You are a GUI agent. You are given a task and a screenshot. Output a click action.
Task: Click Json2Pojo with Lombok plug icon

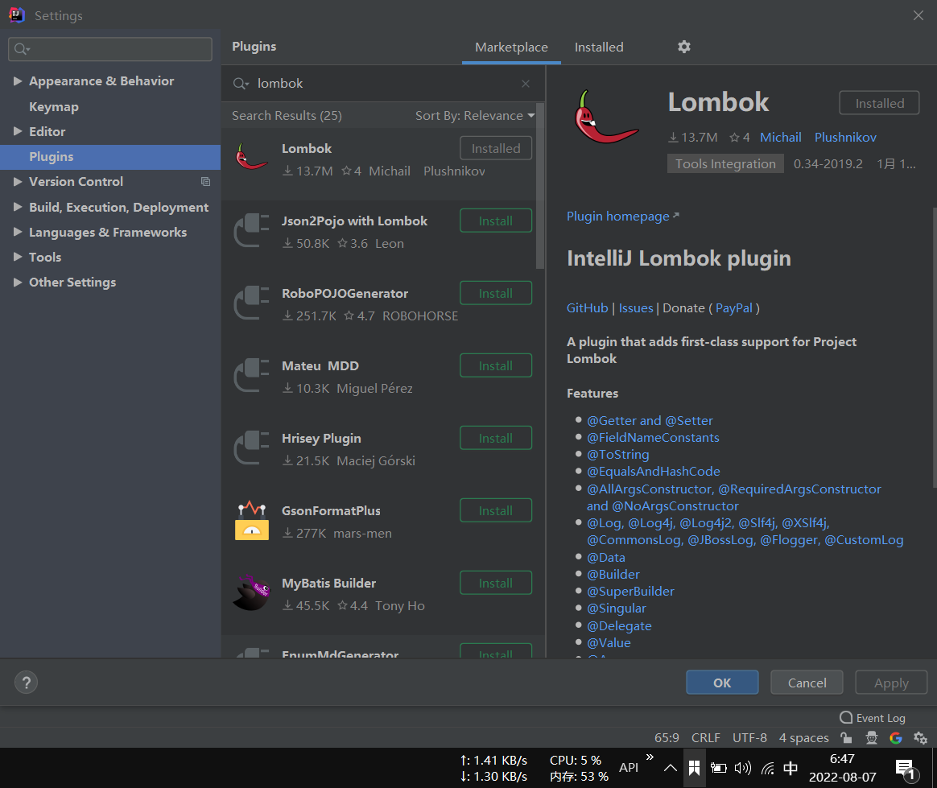(x=252, y=231)
